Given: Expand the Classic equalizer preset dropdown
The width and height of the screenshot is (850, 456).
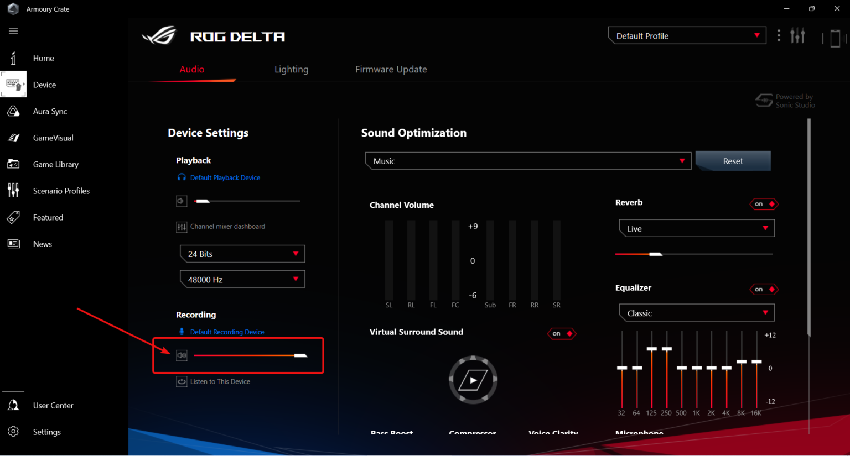Looking at the screenshot, I should click(x=696, y=312).
